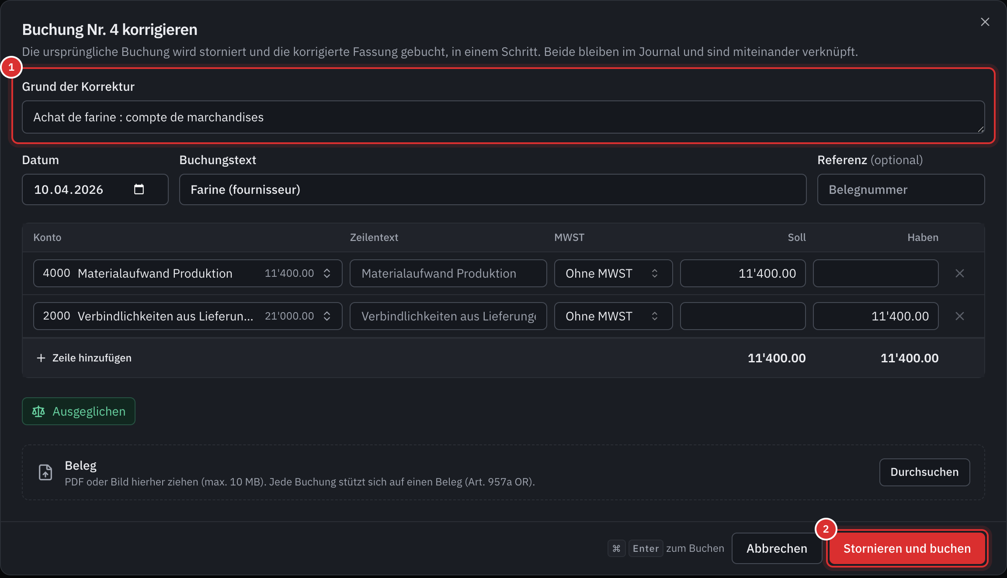Click the Soll total 11'400.00 in the footer
1007x578 pixels.
coord(777,358)
